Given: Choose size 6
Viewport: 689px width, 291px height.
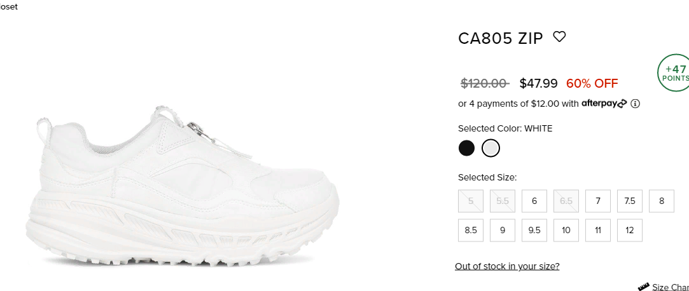Looking at the screenshot, I should 534,201.
